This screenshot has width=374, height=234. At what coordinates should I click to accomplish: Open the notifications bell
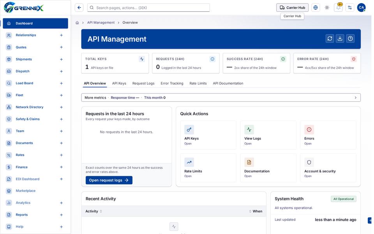coord(338,8)
